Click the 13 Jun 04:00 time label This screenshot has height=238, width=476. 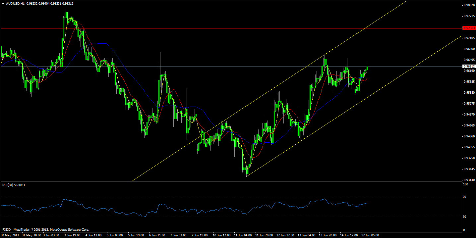(307, 235)
